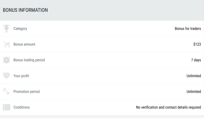The height and width of the screenshot is (118, 204).
Task: Click the No verification and contact details required text
Action: [x=168, y=107]
